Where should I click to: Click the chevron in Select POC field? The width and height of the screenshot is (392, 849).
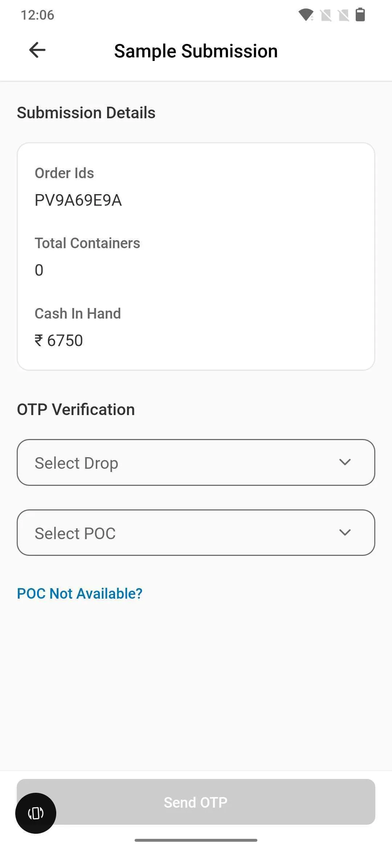click(344, 533)
